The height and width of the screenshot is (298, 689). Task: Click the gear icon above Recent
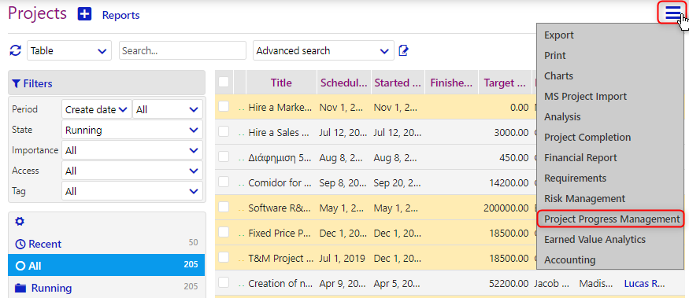[x=20, y=222]
